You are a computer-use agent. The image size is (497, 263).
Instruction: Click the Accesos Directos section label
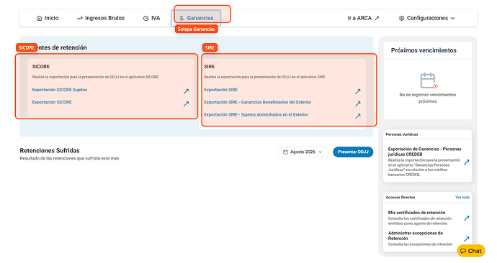click(x=400, y=197)
